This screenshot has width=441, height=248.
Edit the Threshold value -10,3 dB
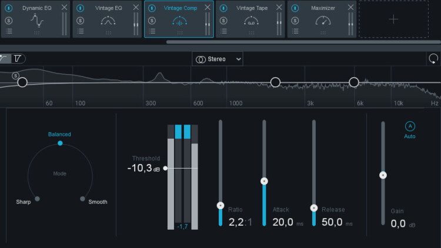[x=143, y=168]
